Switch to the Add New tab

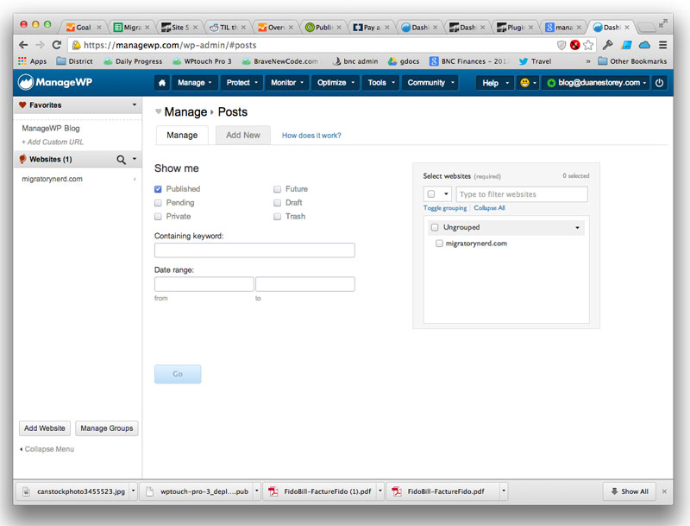tap(242, 135)
